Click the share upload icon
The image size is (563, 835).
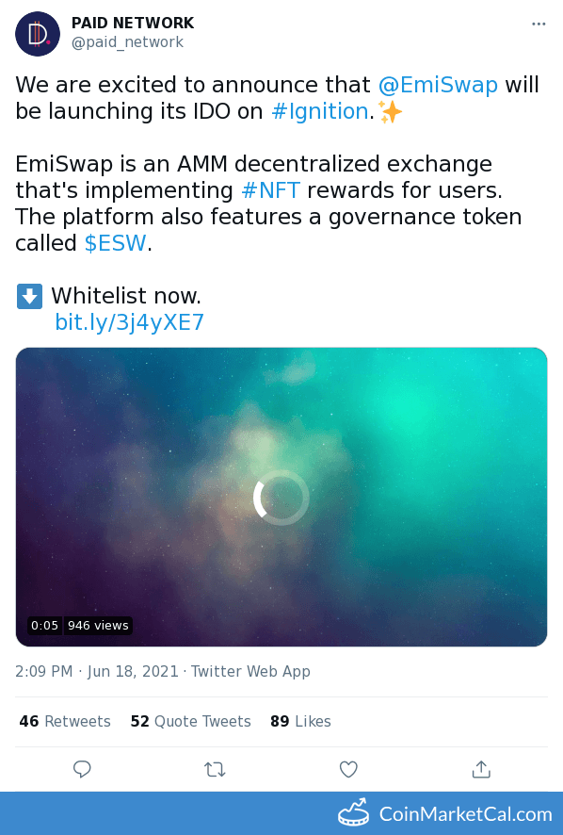point(481,769)
